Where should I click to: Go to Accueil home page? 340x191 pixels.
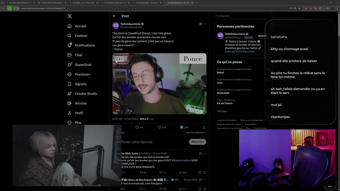click(77, 26)
